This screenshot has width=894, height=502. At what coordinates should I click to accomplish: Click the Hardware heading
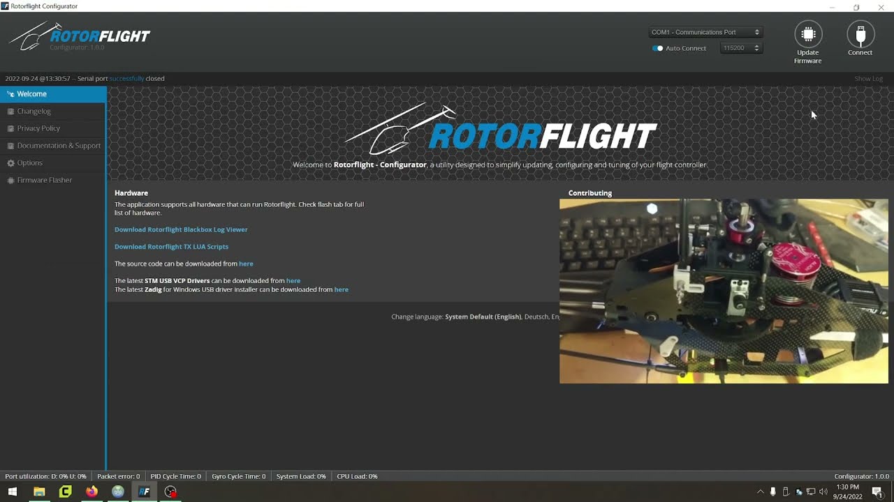131,193
